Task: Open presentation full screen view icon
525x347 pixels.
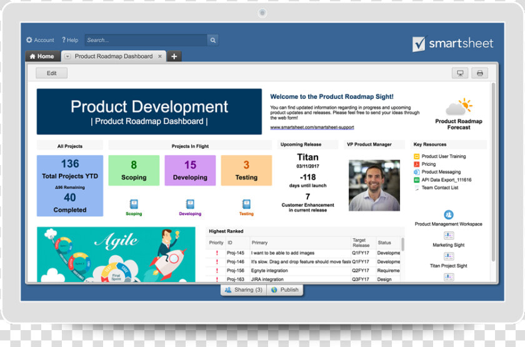Action: point(460,73)
